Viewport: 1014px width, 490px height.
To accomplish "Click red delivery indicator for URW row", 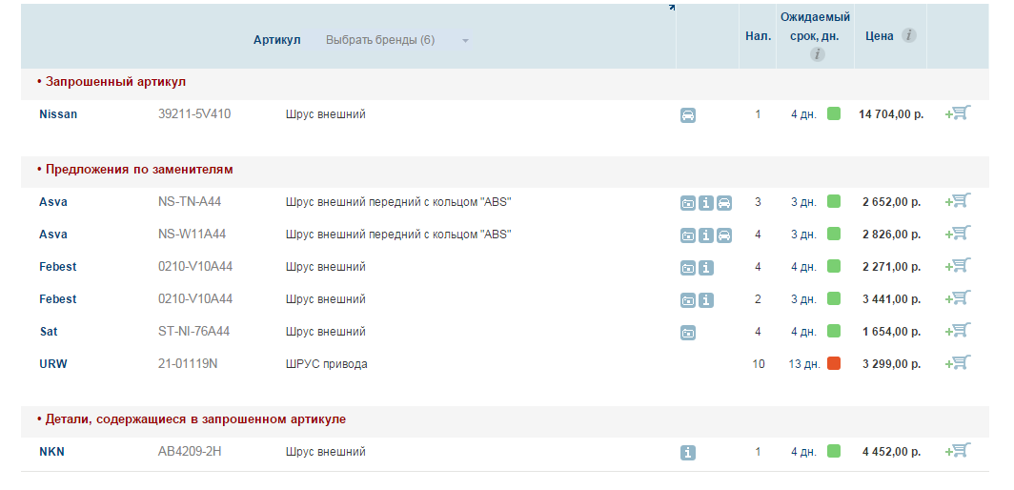I will 834,363.
